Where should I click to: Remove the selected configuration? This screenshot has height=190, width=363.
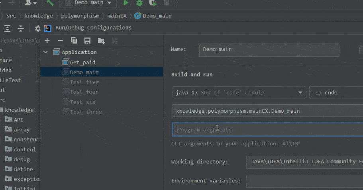coord(60,41)
